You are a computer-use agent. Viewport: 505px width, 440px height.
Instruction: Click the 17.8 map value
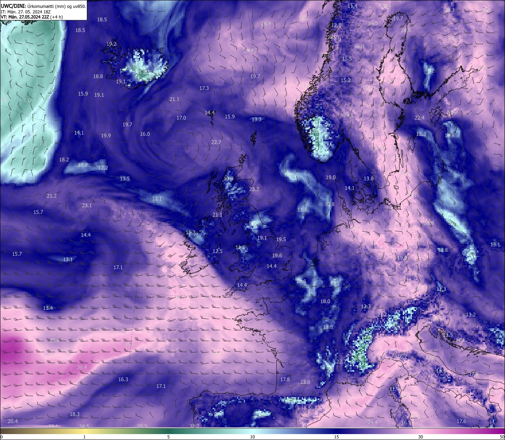[285, 379]
